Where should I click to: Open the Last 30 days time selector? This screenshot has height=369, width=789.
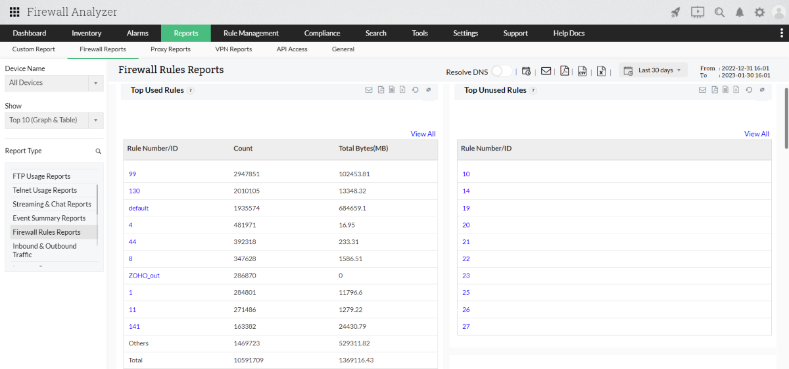point(653,70)
